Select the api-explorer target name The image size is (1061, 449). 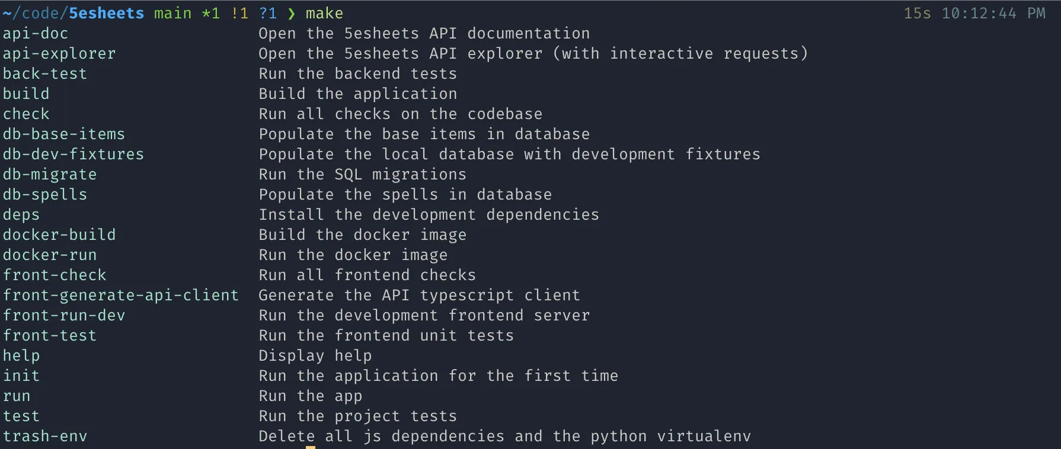click(x=59, y=54)
